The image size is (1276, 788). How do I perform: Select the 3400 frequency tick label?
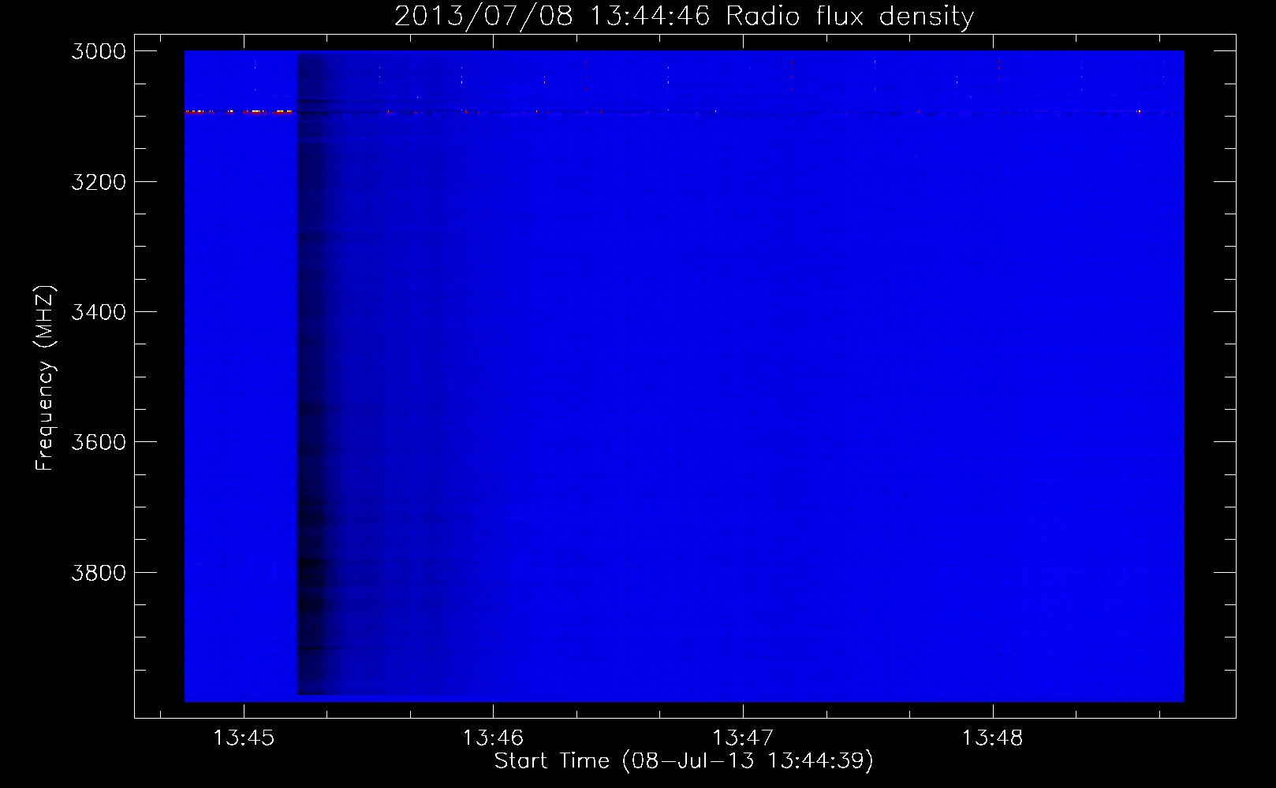(x=99, y=312)
